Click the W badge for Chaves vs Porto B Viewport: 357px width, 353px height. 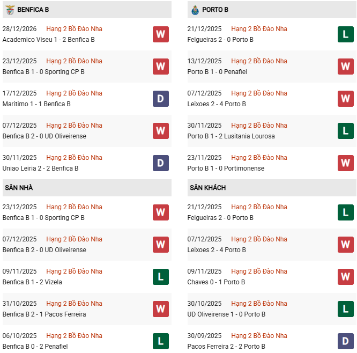(345, 277)
